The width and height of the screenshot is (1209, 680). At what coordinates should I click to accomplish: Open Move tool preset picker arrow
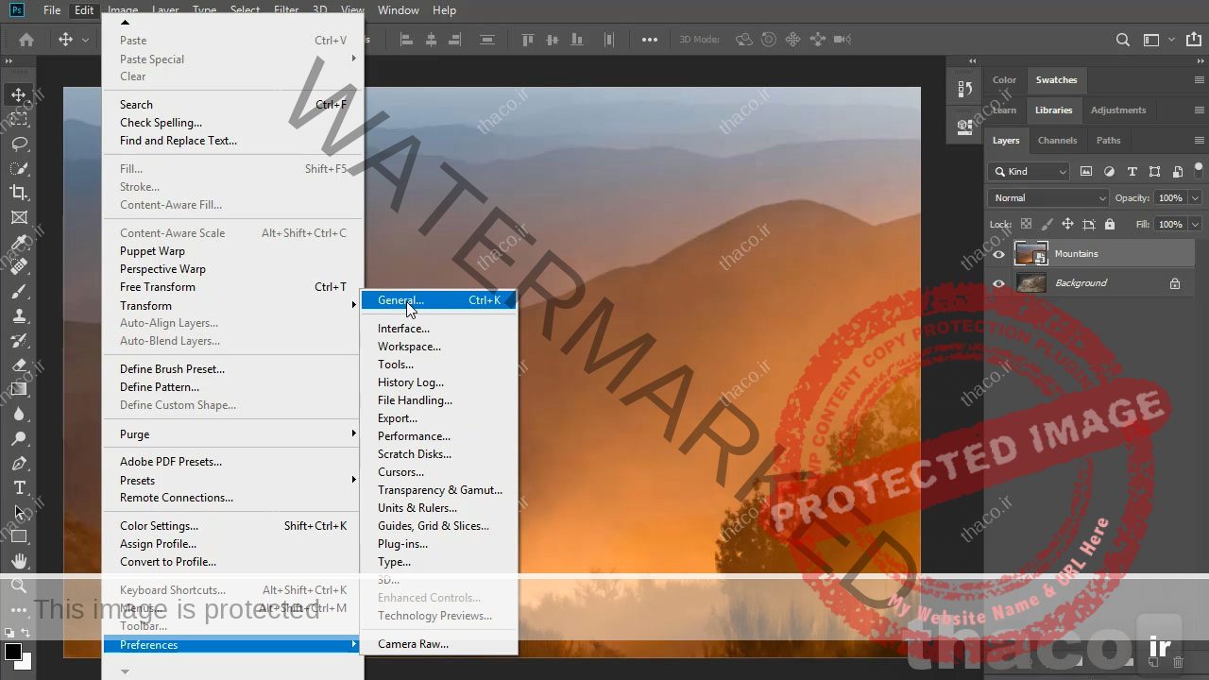(x=85, y=40)
